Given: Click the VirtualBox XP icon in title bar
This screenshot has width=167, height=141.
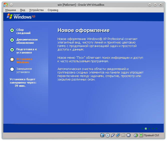Looking at the screenshot, I should 6,5.
